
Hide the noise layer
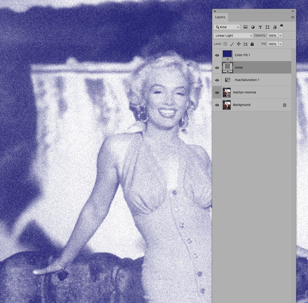(217, 68)
